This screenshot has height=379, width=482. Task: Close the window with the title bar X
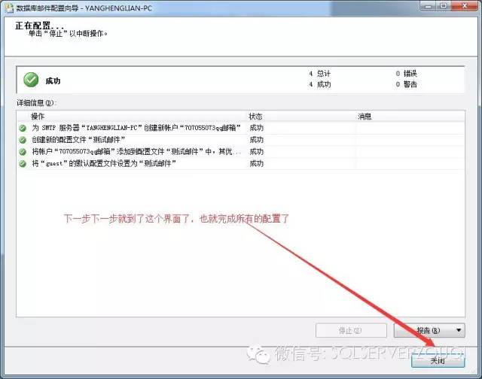point(465,5)
